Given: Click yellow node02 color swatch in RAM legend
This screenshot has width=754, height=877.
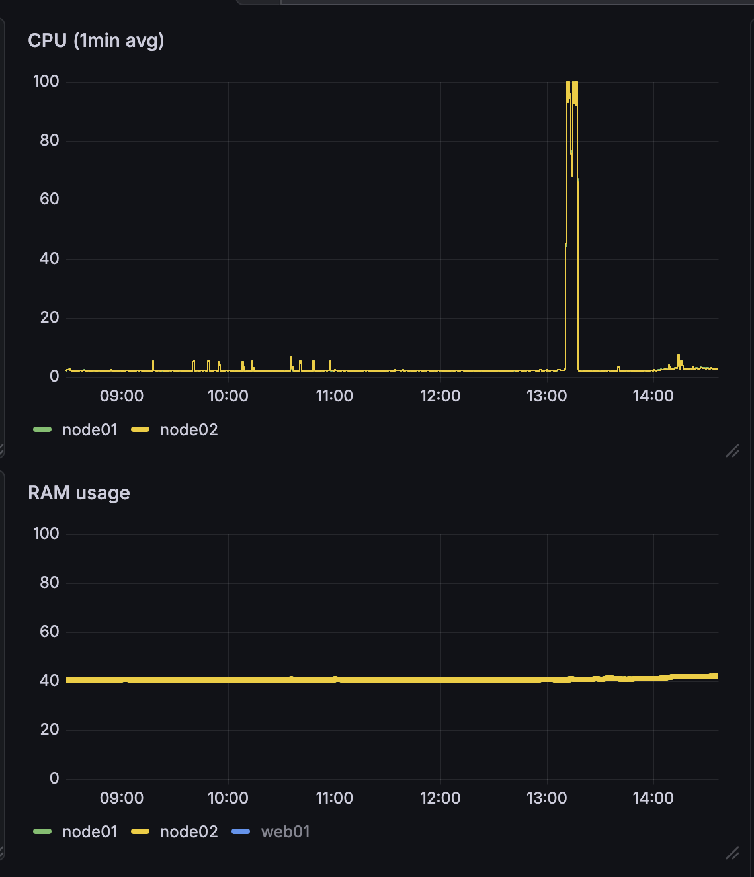Looking at the screenshot, I should pos(140,832).
